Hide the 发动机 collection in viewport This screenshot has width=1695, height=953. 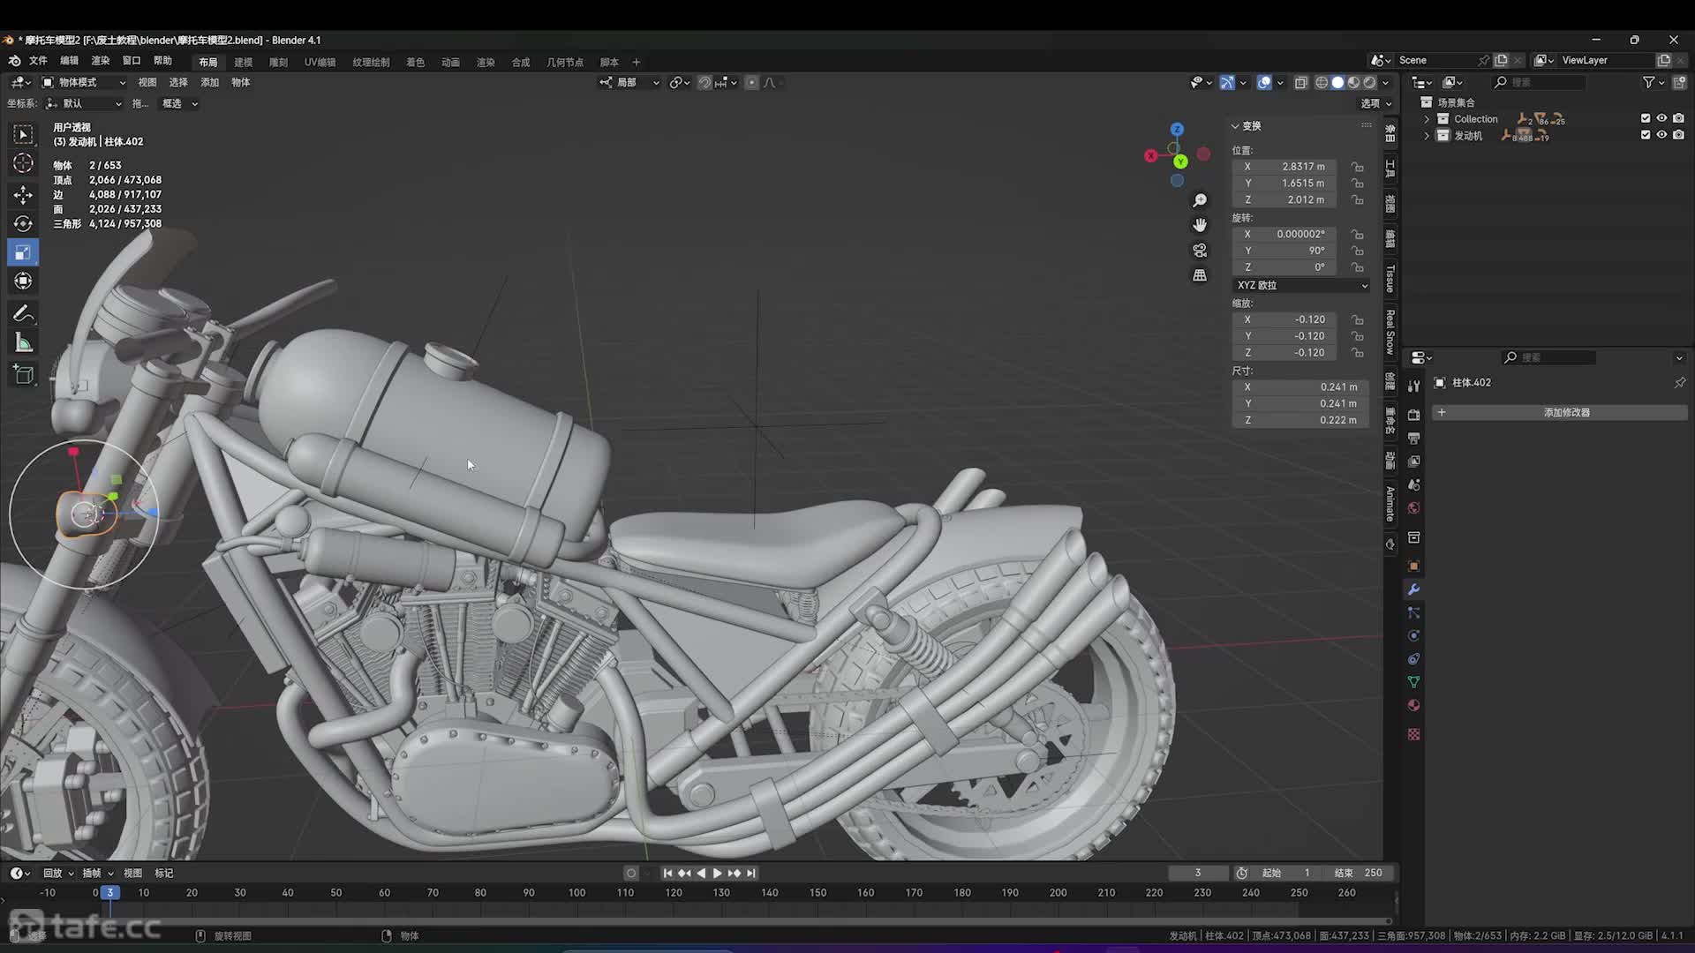[1661, 135]
